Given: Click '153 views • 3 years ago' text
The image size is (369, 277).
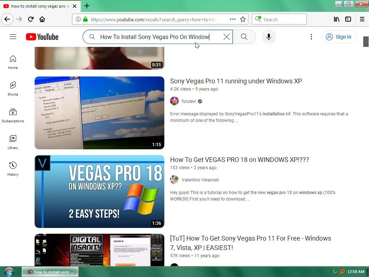Looking at the screenshot, I should pyautogui.click(x=193, y=168).
